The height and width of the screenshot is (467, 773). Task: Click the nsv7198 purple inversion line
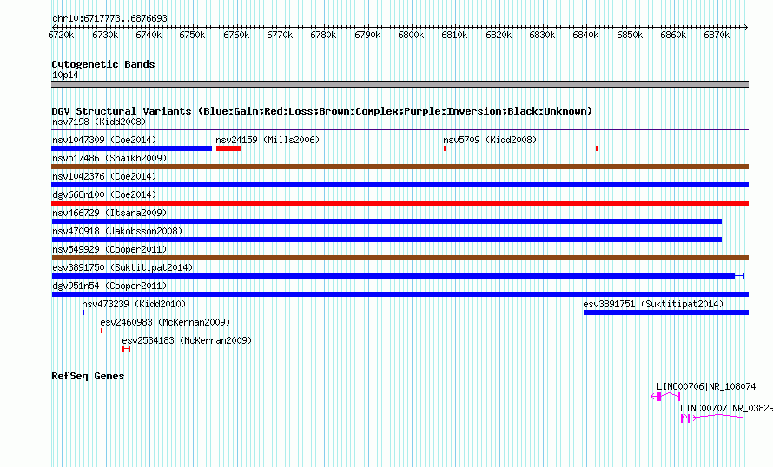click(x=400, y=130)
